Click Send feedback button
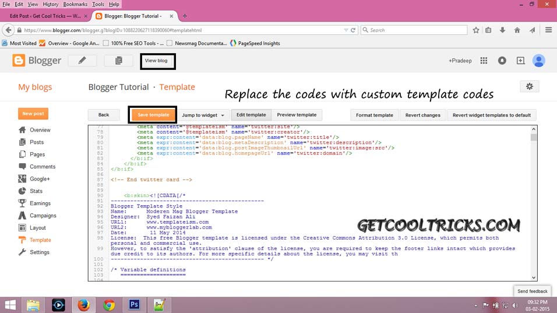This screenshot has width=557, height=313. 532,291
